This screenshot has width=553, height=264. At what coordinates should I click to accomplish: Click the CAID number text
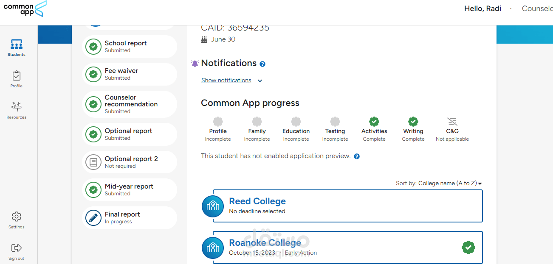pos(235,28)
